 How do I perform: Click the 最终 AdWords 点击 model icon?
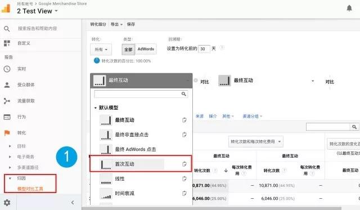(x=106, y=149)
